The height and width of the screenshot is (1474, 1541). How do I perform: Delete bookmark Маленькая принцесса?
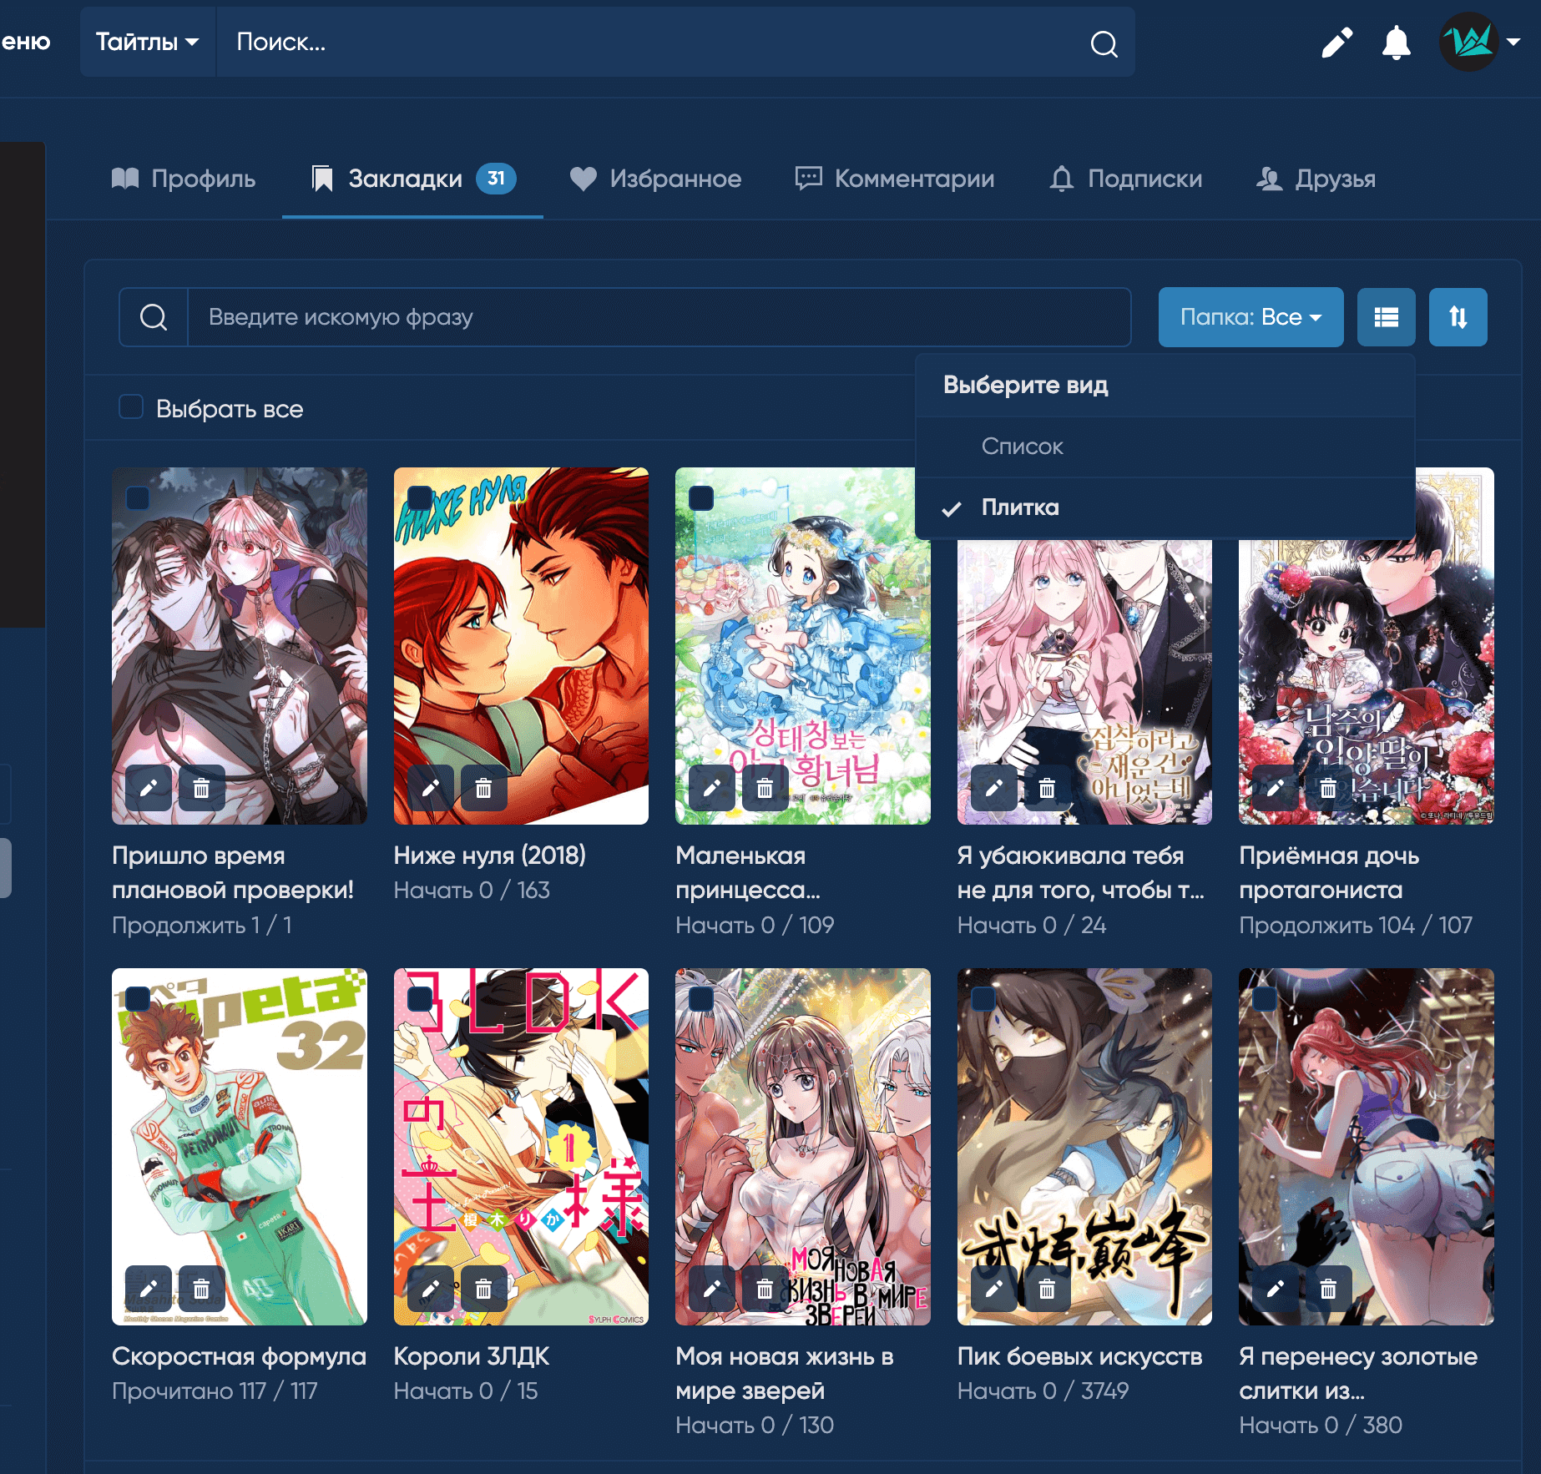coord(765,788)
